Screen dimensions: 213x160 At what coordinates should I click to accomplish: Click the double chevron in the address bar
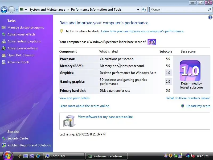pyautogui.click(x=26, y=10)
